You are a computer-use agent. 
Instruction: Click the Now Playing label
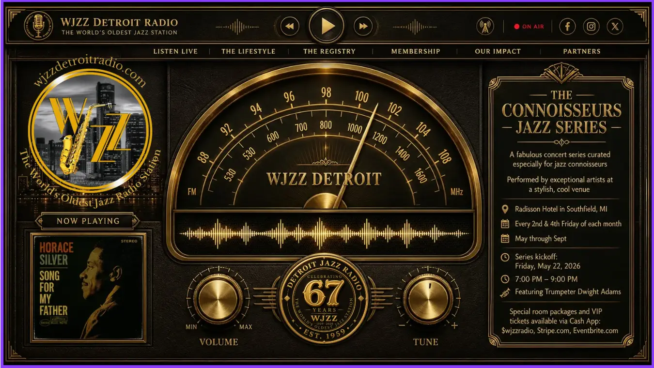pyautogui.click(x=88, y=221)
